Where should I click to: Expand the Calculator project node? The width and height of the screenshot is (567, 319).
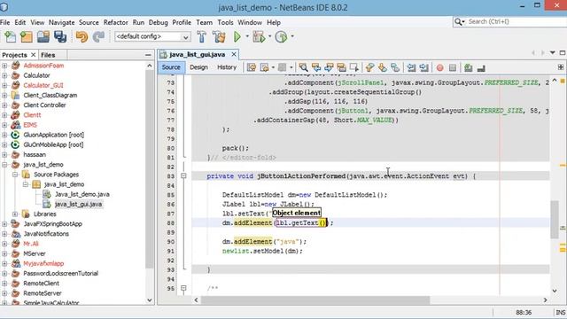(x=4, y=75)
